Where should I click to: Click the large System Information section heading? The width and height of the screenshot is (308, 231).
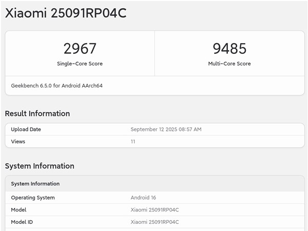(x=40, y=166)
